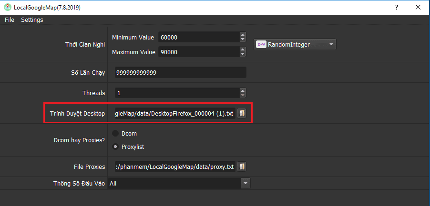Close the LocalGoogleMap window
This screenshot has width=430, height=206.
(x=418, y=8)
